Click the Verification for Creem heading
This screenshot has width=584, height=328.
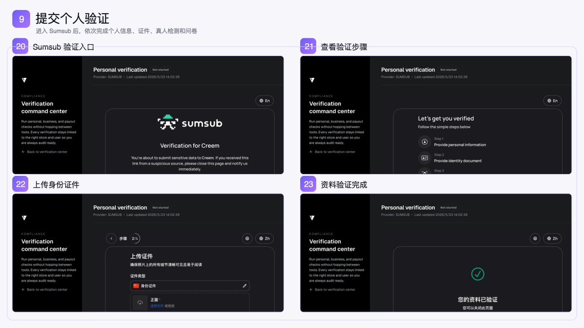[x=190, y=146]
